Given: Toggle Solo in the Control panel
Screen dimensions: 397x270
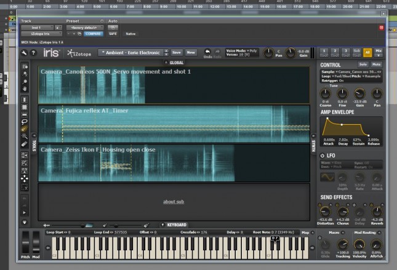Looking at the screenshot, I should pyautogui.click(x=363, y=65).
